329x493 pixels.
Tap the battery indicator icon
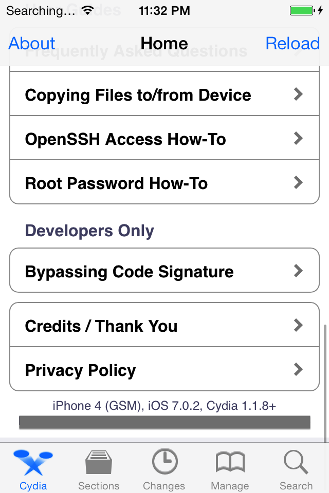[x=301, y=10]
